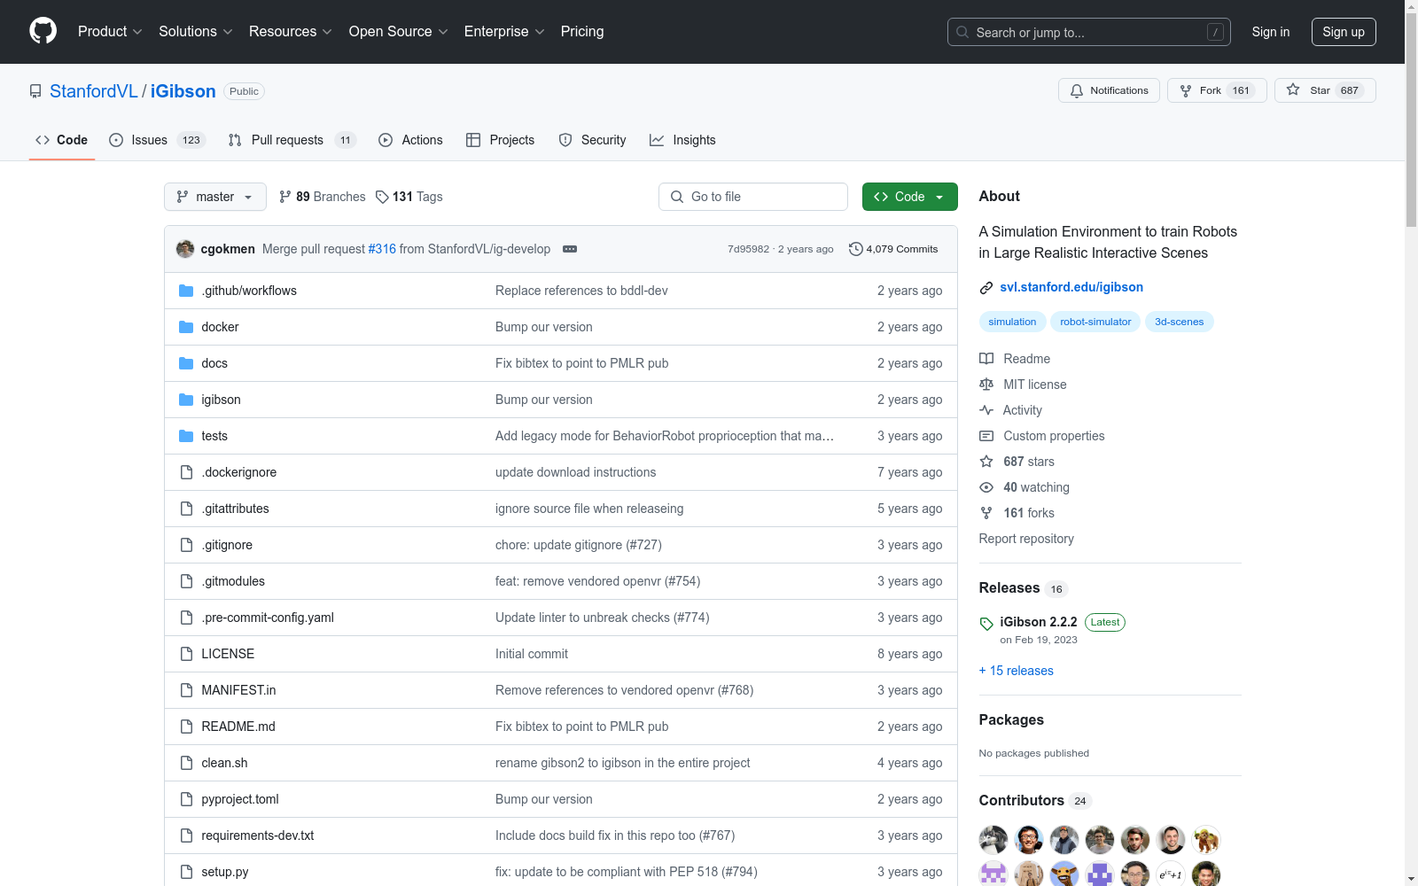The image size is (1418, 886).
Task: Click the docs folder icon
Action: pos(186,363)
